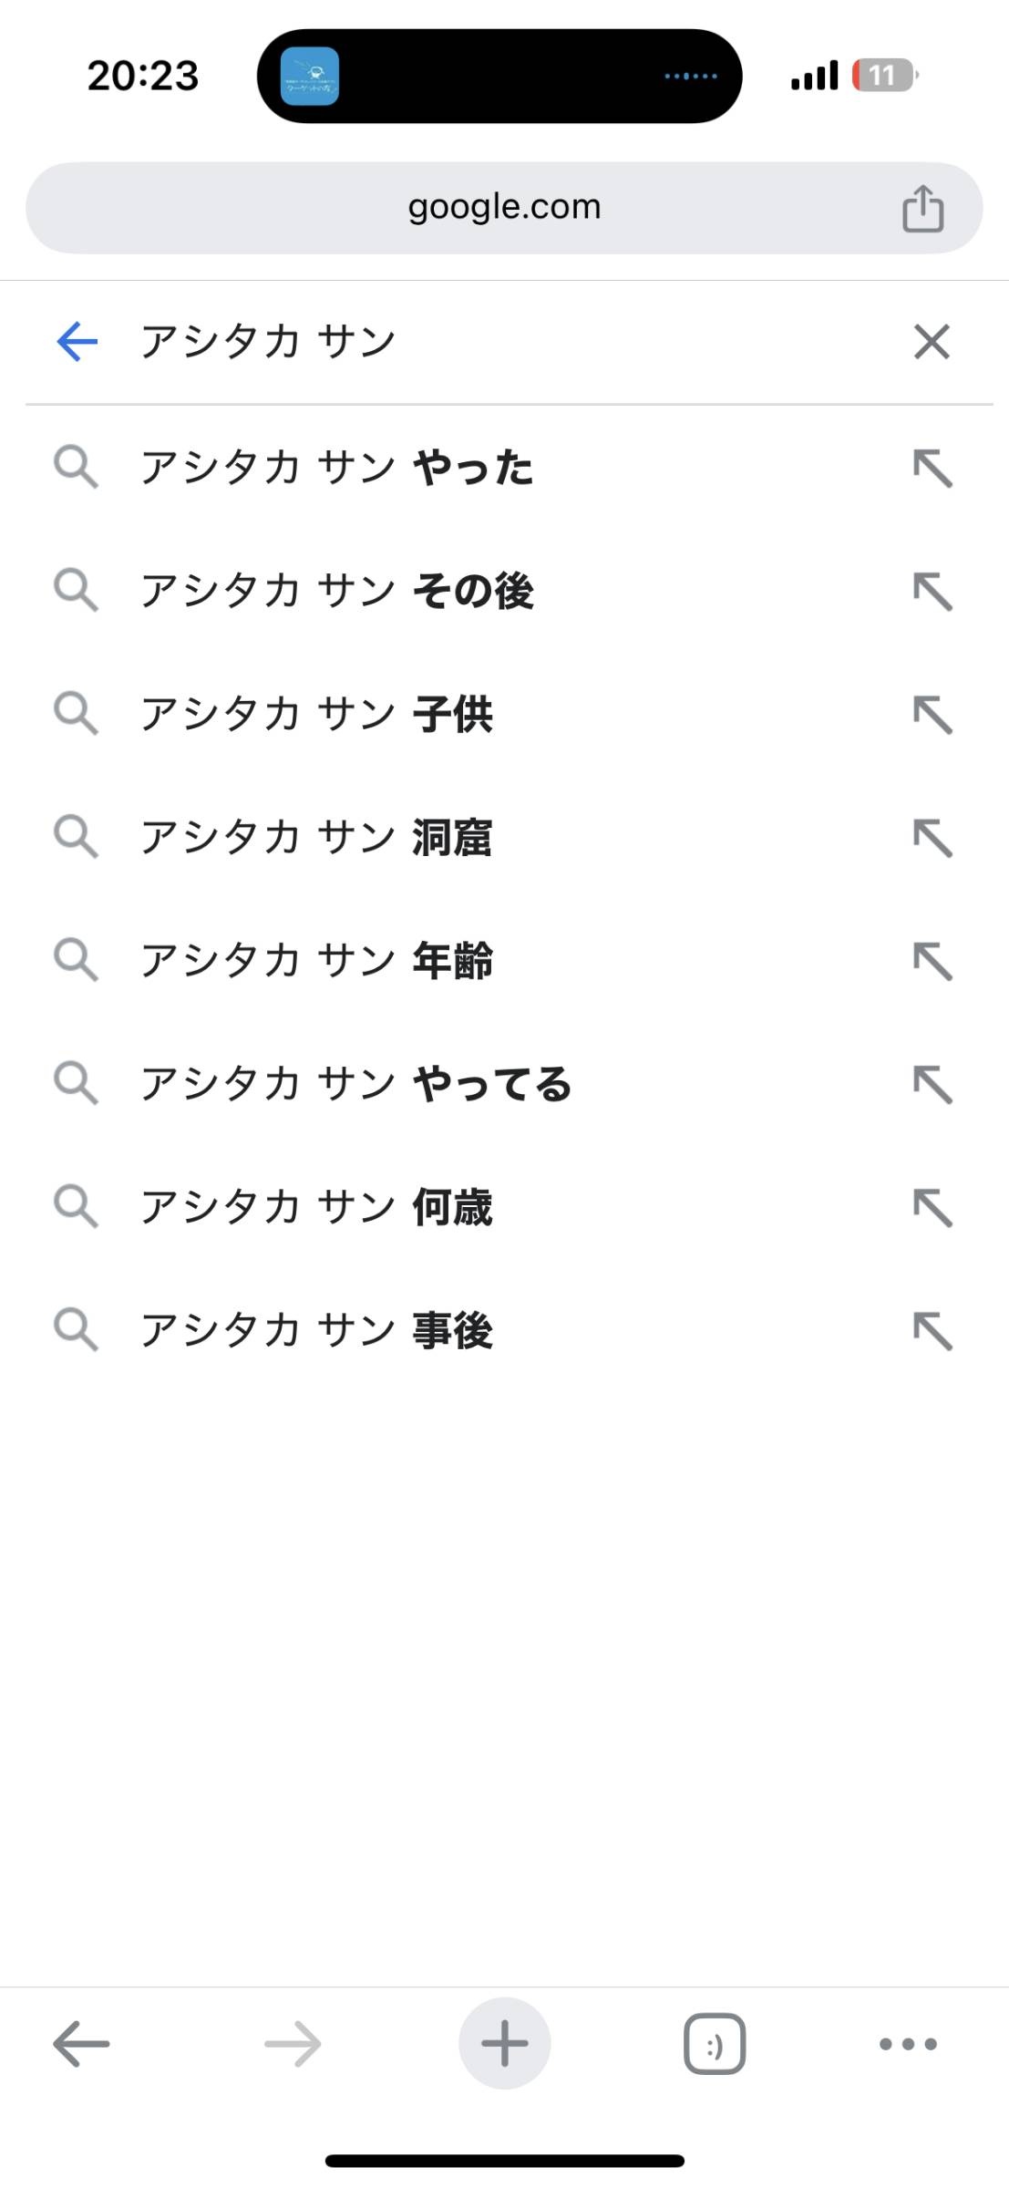The image size is (1009, 2188).
Task: Fill search with 'アシタカ サン やった' arrow
Action: pyautogui.click(x=932, y=469)
